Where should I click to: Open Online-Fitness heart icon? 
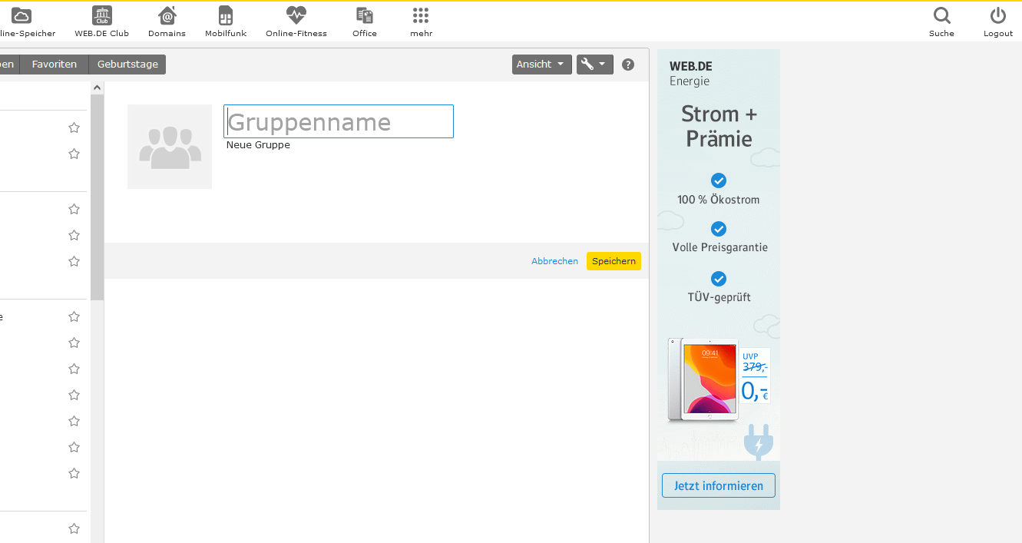click(x=296, y=15)
